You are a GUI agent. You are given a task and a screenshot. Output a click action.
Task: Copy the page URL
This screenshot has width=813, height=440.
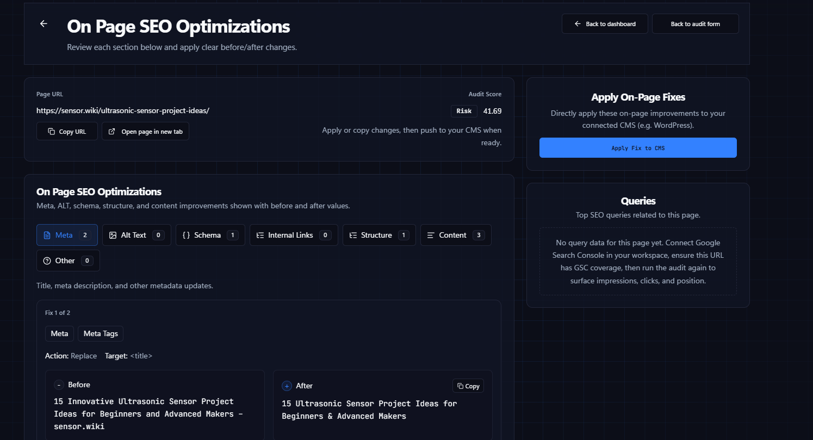[67, 132]
